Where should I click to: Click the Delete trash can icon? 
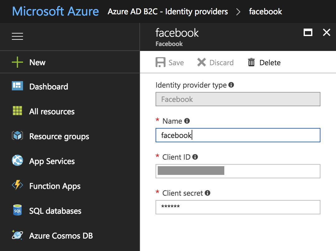coord(251,62)
